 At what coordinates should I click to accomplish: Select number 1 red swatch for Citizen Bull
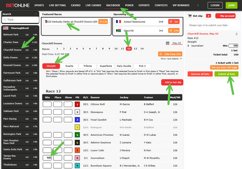click(77, 104)
